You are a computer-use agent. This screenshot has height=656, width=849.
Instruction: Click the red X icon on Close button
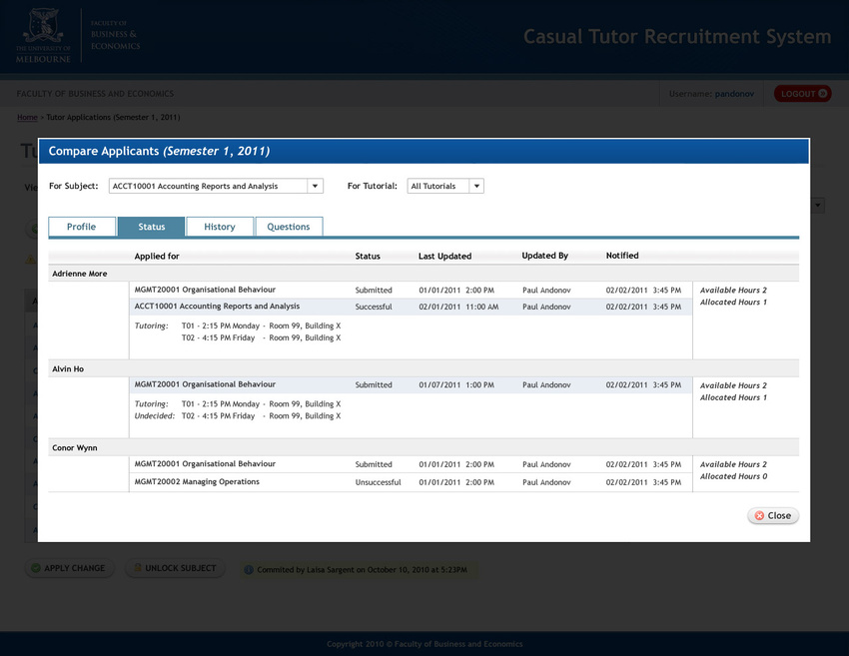point(759,516)
